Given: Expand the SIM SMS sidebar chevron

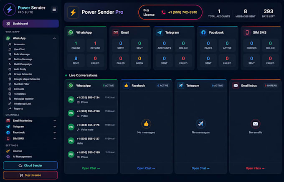Looking at the screenshot, I should [55, 138].
